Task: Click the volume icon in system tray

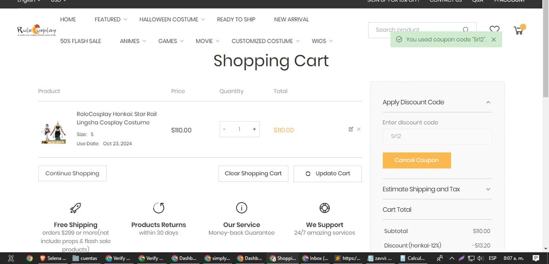Action: tap(480, 258)
